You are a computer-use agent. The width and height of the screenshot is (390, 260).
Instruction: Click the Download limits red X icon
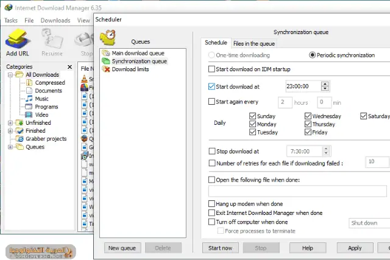tap(106, 69)
